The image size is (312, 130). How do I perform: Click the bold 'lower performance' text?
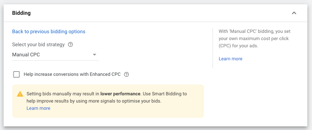pos(120,94)
